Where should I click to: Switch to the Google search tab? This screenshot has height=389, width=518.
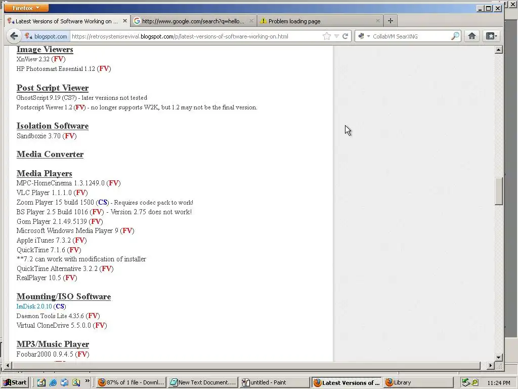(x=193, y=21)
